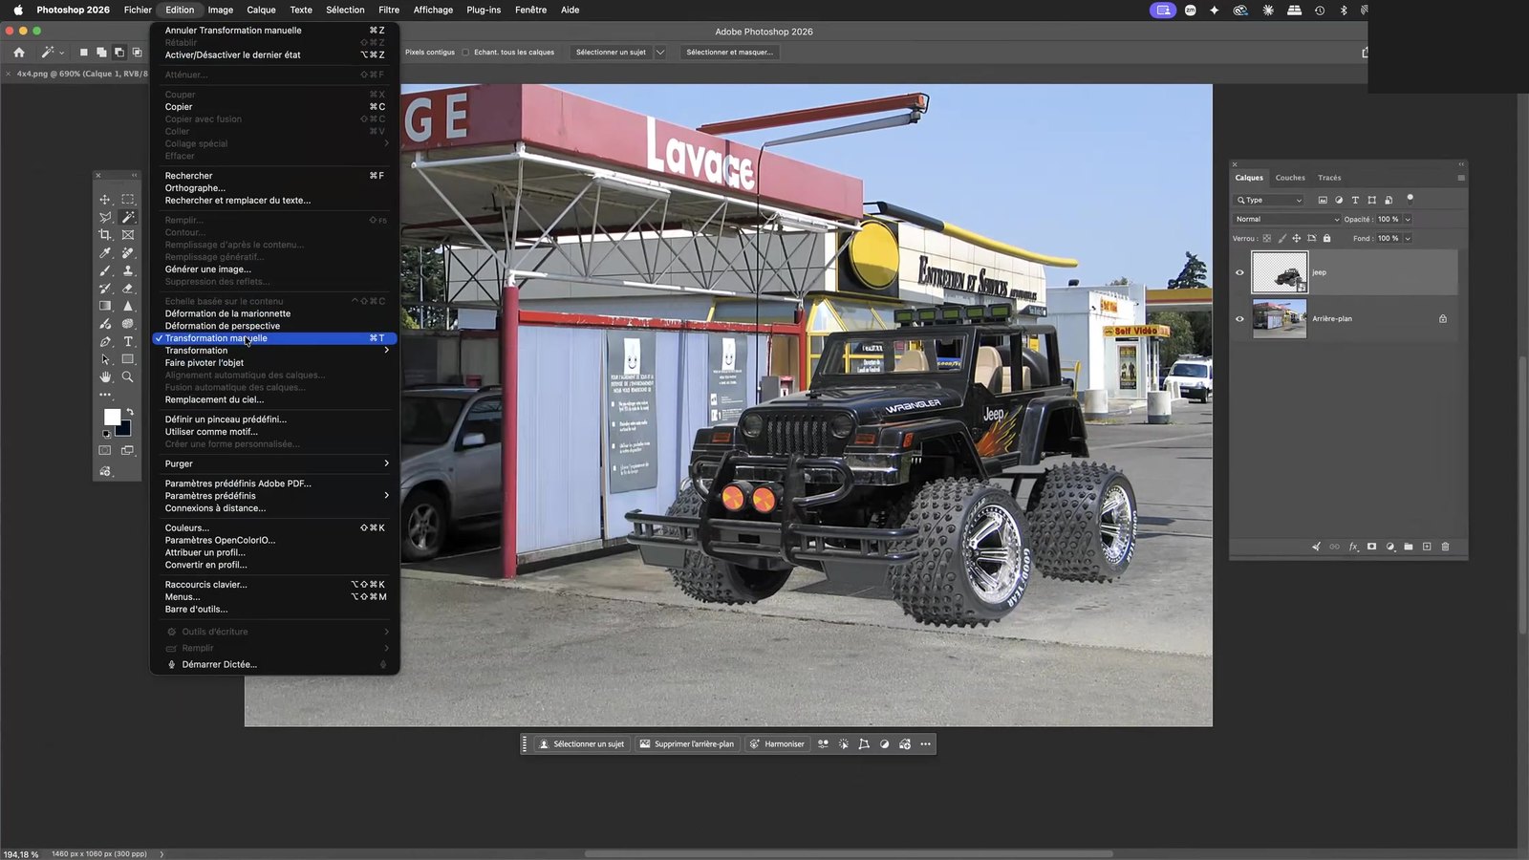Viewport: 1529px width, 860px height.
Task: Choose the Gradient tool
Action: click(105, 306)
